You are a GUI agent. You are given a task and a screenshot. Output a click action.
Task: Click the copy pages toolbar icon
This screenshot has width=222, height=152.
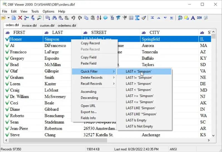click(86, 18)
